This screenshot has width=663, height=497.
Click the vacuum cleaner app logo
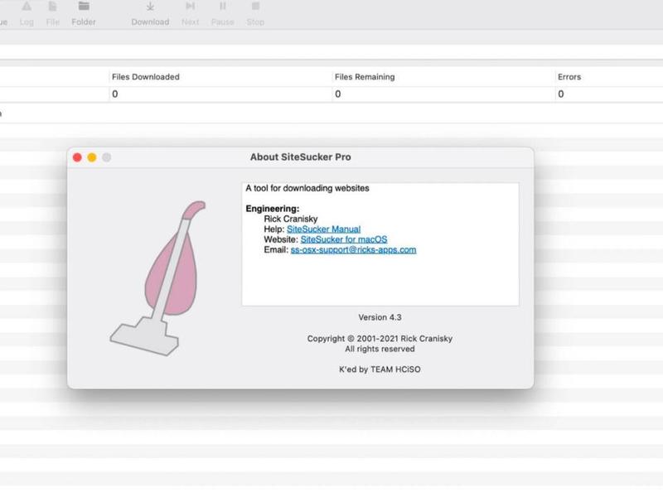point(158,278)
